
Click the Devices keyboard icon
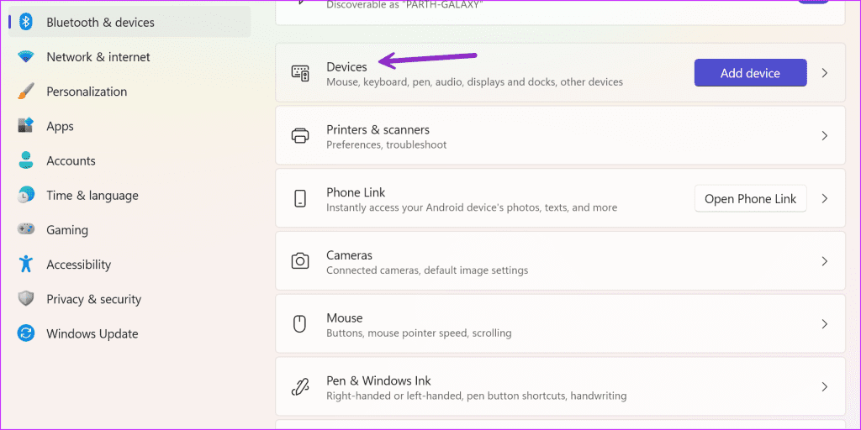click(x=300, y=73)
